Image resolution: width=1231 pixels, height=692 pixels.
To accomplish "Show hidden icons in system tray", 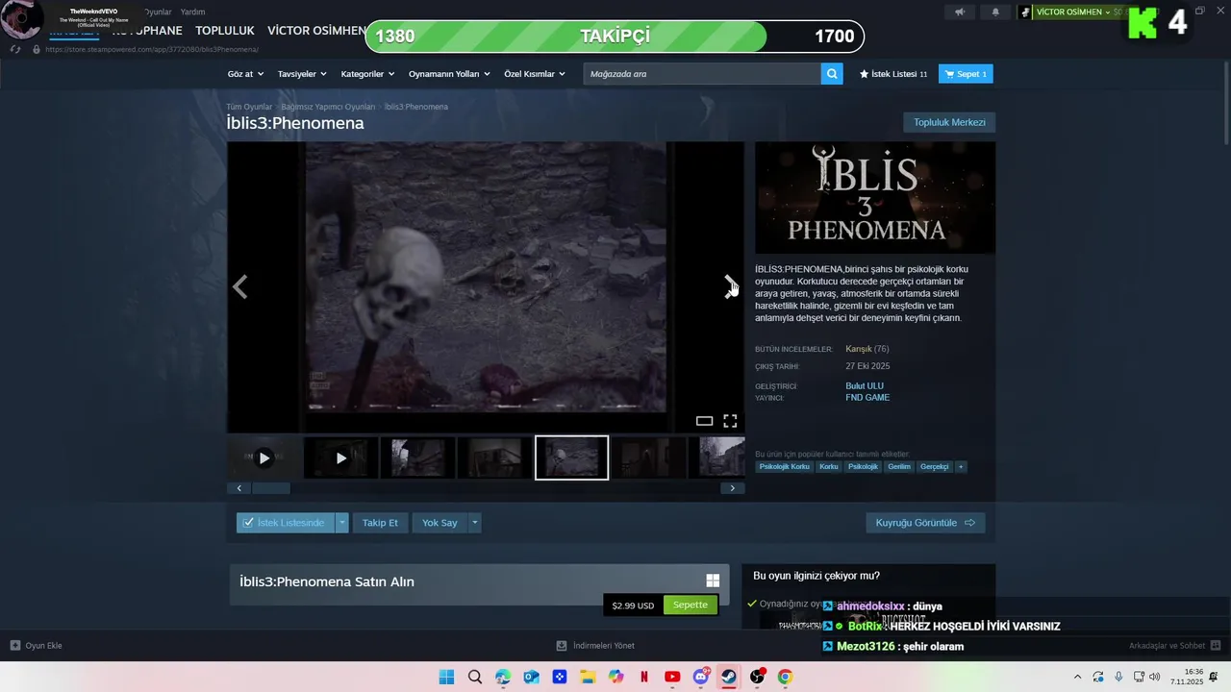I will coord(1077,677).
